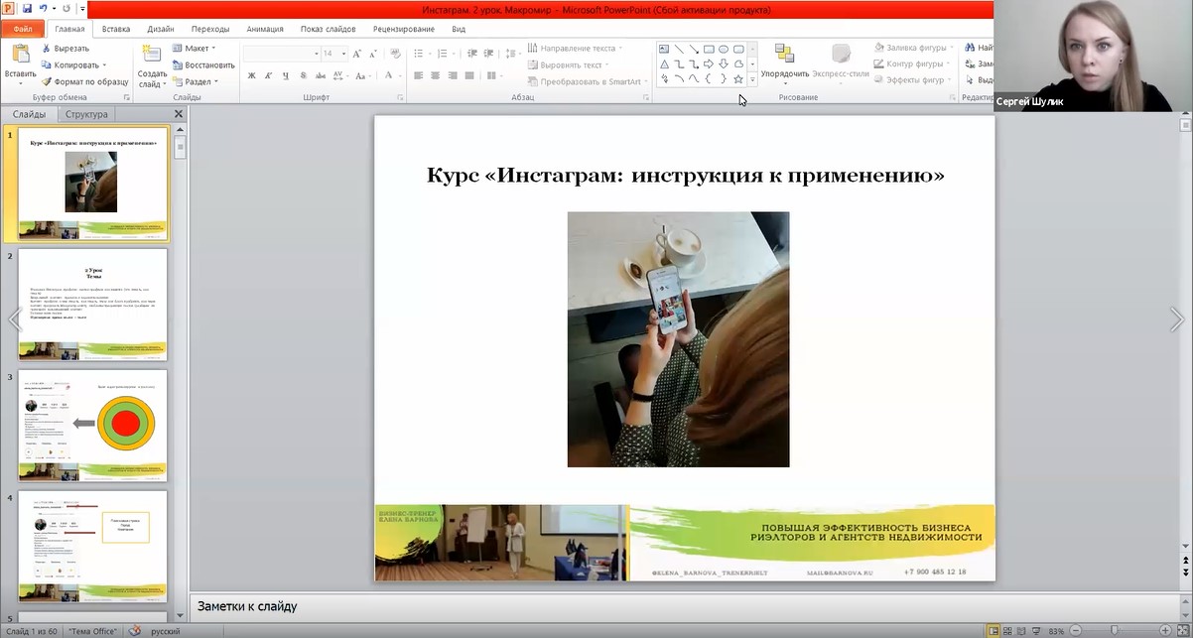Image resolution: width=1193 pixels, height=638 pixels.
Task: Select the arrow line shape
Action: click(693, 49)
